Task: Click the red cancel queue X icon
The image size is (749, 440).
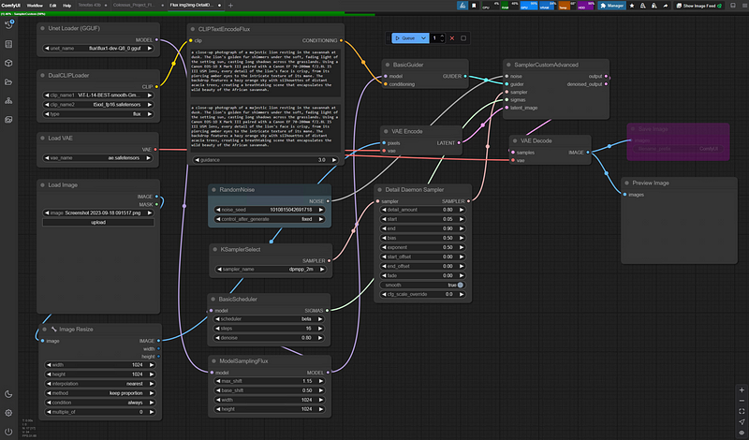Action: coord(452,38)
